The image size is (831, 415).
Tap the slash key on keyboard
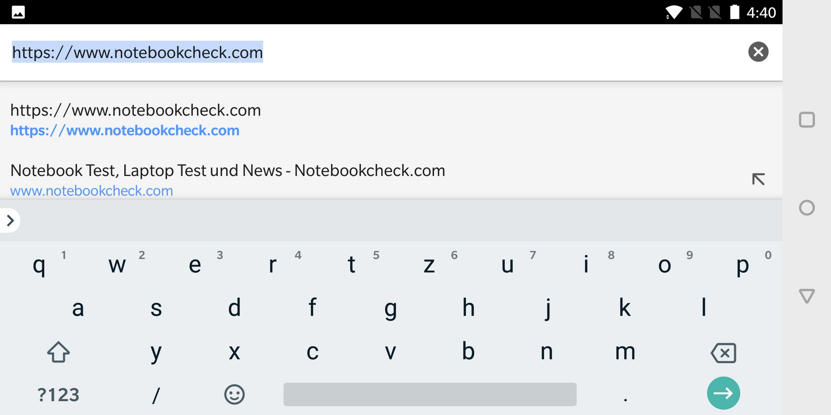point(156,394)
